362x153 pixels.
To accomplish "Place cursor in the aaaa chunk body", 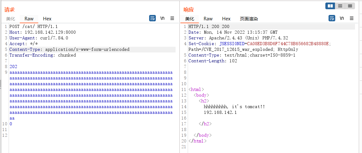I will point(91,95).
